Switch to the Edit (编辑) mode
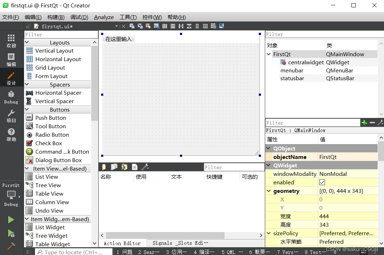This screenshot has width=384, height=255. click(11, 60)
